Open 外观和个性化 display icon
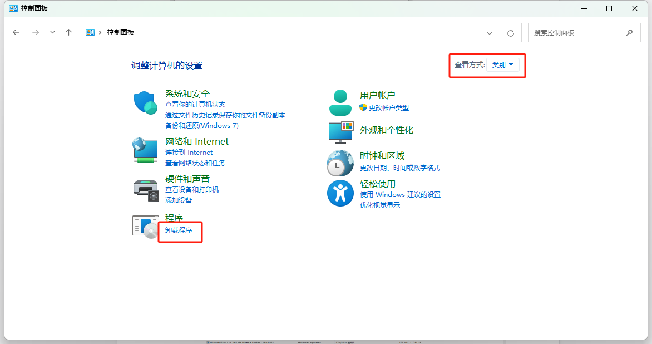This screenshot has height=344, width=652. point(340,132)
